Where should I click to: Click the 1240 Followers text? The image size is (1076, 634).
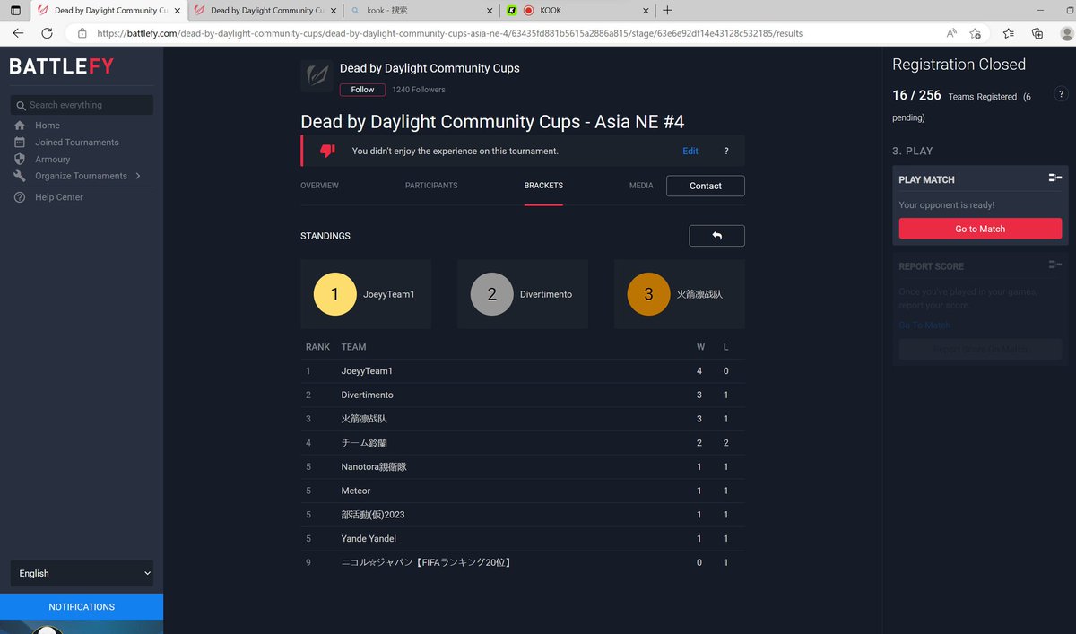tap(419, 90)
